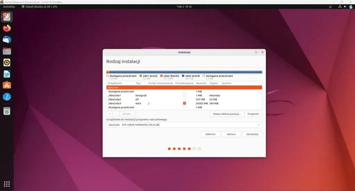Select the /dev/sda highlighted row

pos(184,87)
